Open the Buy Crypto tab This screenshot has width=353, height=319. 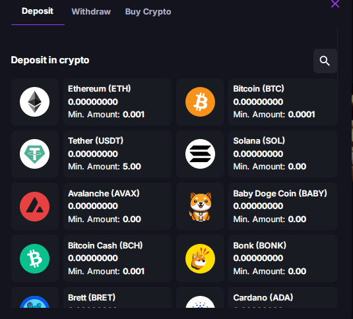(148, 12)
